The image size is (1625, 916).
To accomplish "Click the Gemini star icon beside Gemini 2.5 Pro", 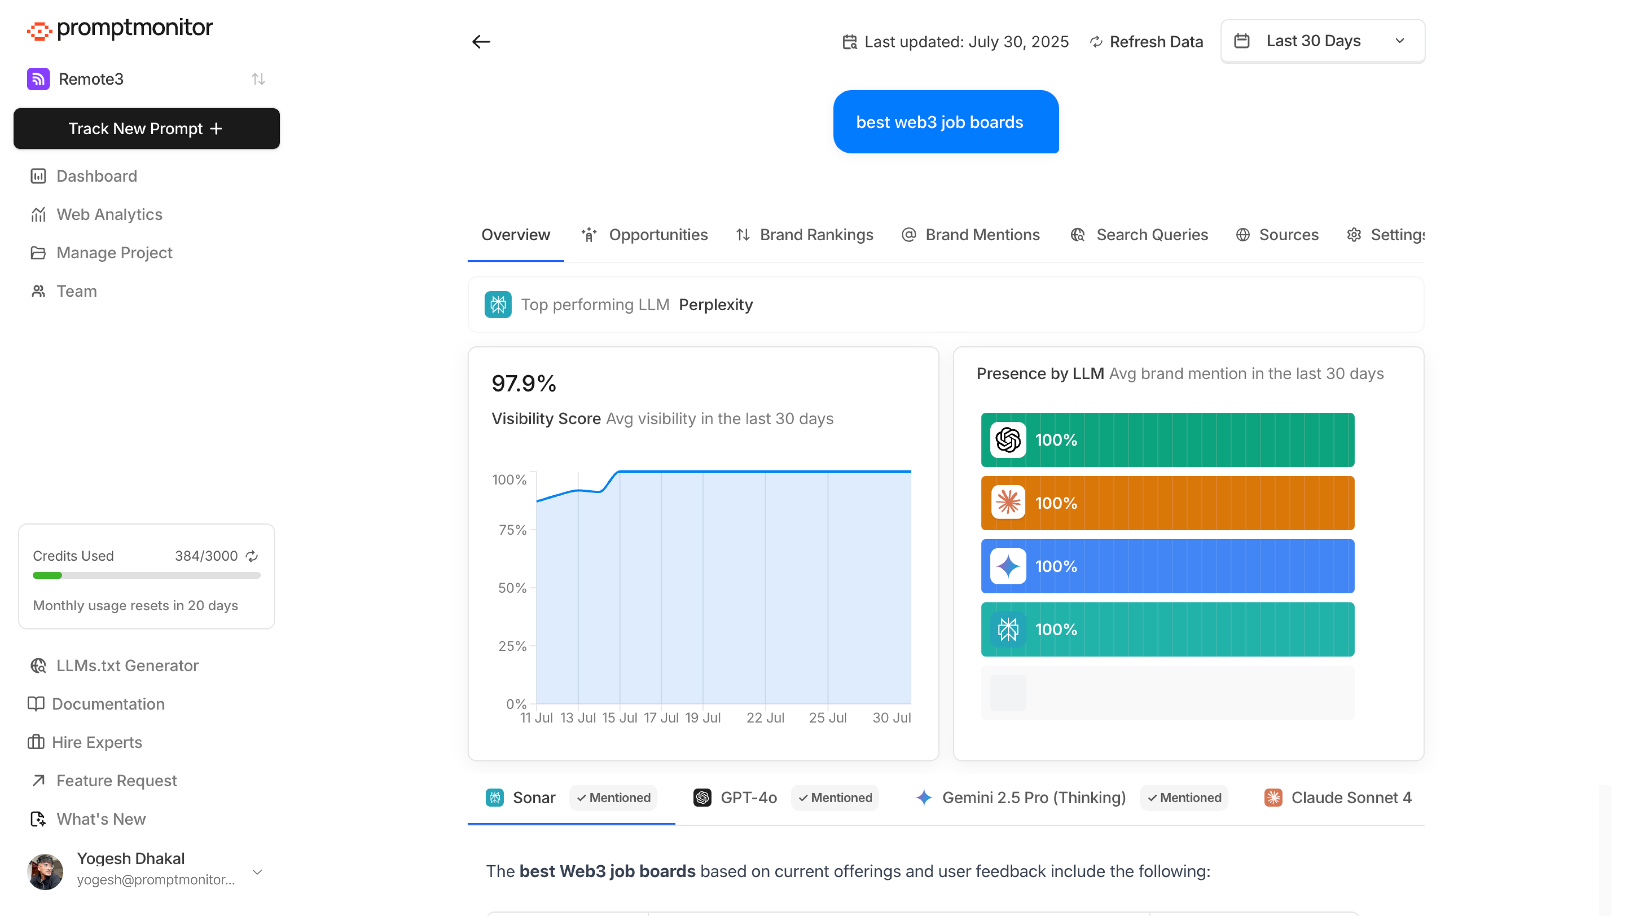I will coord(923,798).
